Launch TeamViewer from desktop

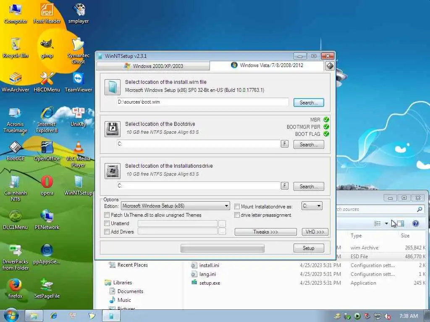click(79, 82)
